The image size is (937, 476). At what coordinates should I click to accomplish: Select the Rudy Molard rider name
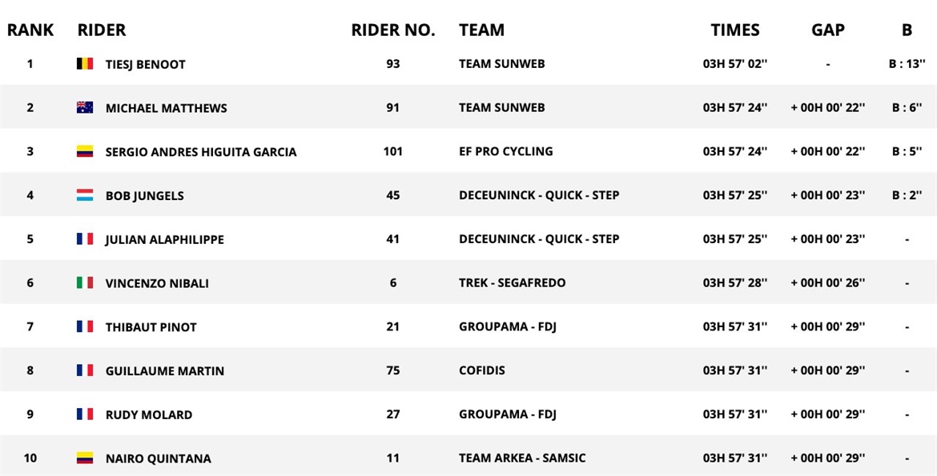click(149, 415)
